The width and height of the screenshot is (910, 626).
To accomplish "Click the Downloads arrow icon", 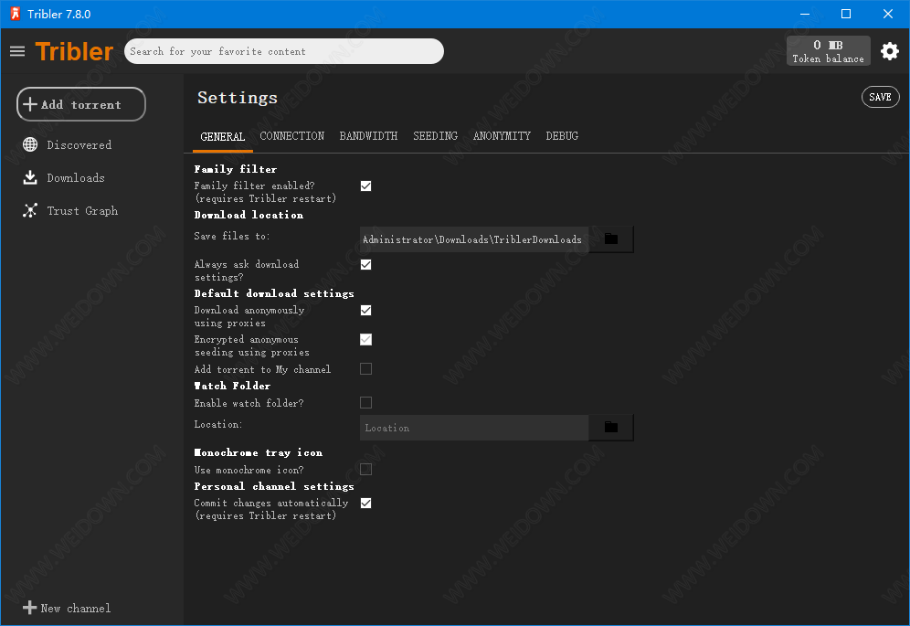I will coord(30,177).
